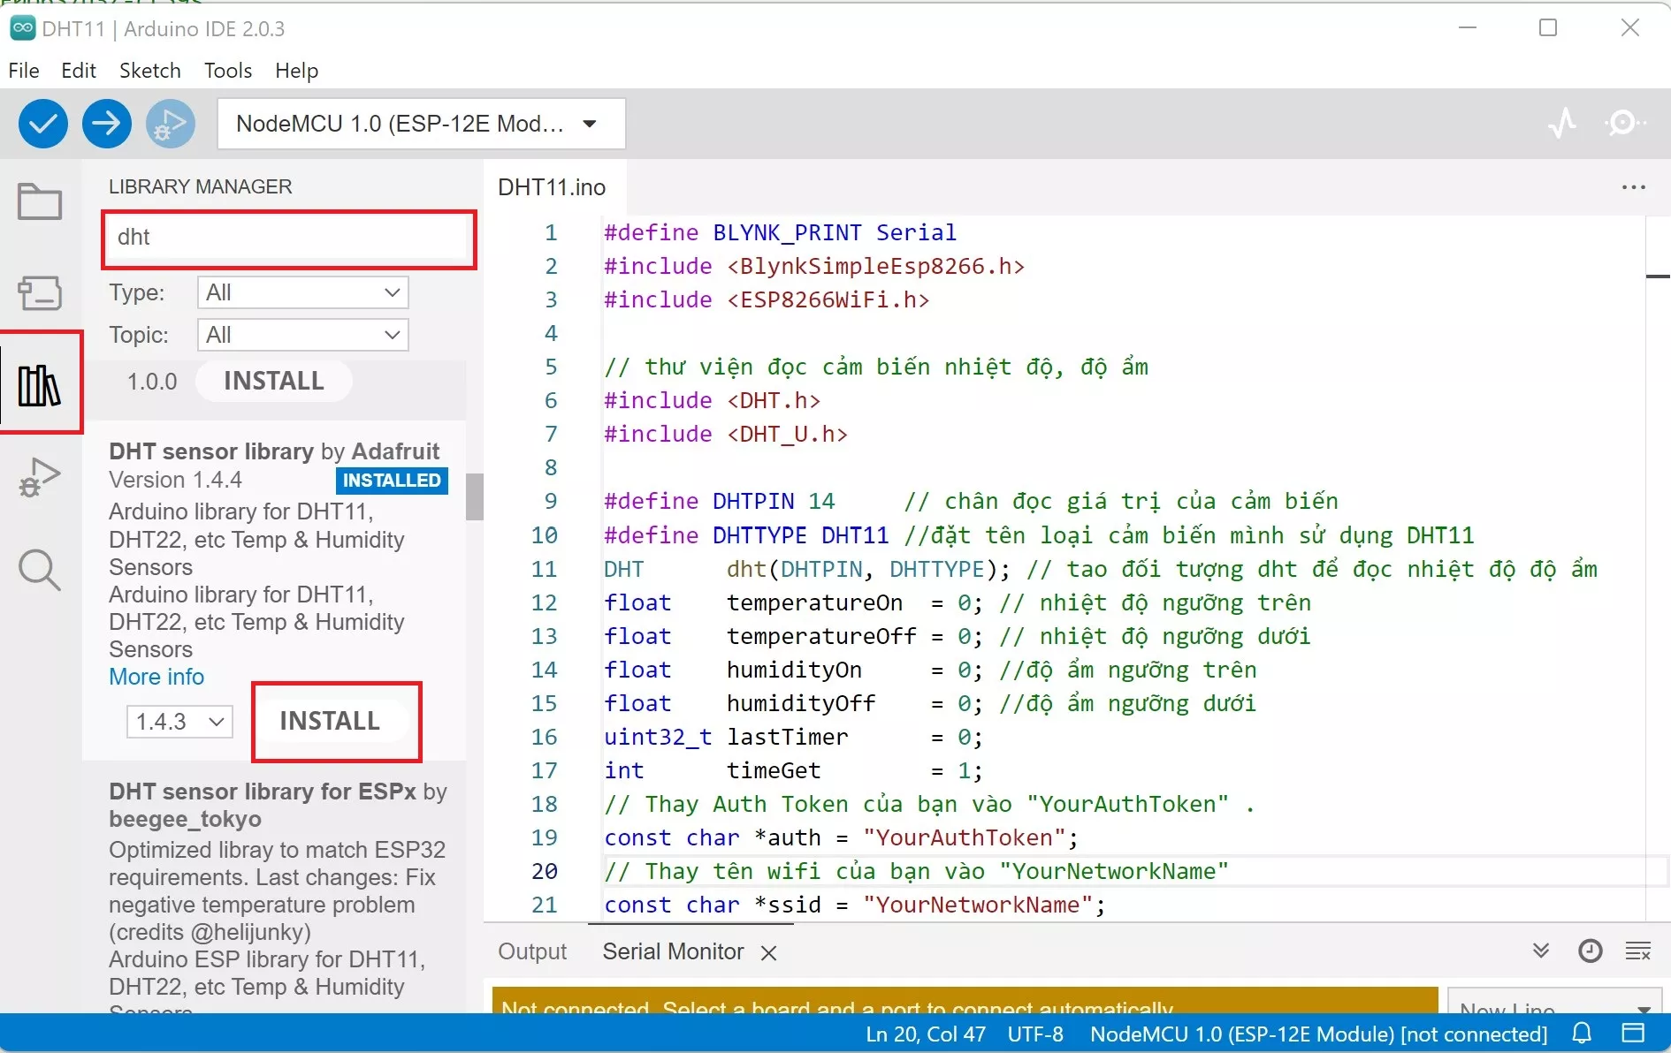Image resolution: width=1671 pixels, height=1053 pixels.
Task: Click the UTF-8 encoding status entry
Action: [x=1035, y=1034]
